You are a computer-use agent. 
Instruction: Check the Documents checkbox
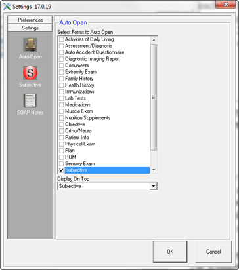click(x=62, y=66)
